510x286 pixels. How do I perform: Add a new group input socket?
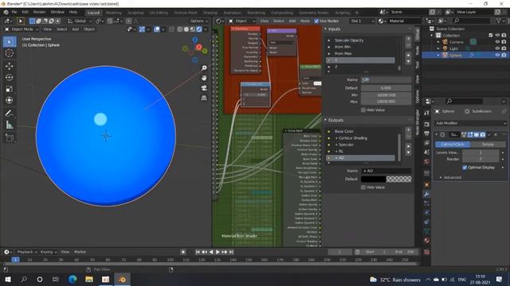(408, 39)
